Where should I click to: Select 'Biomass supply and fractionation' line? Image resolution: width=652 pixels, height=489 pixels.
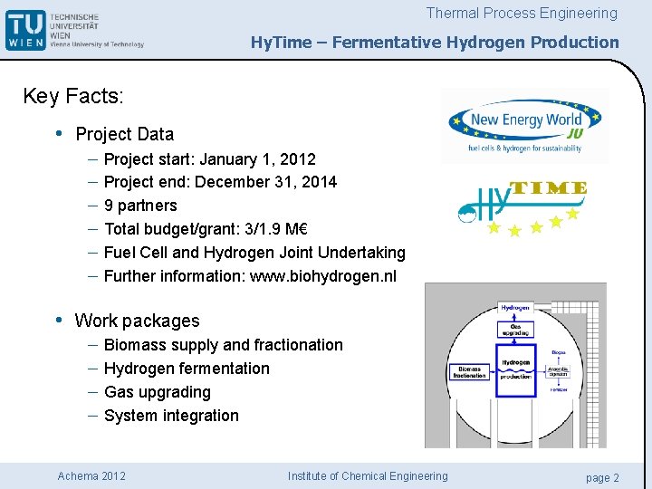click(224, 345)
